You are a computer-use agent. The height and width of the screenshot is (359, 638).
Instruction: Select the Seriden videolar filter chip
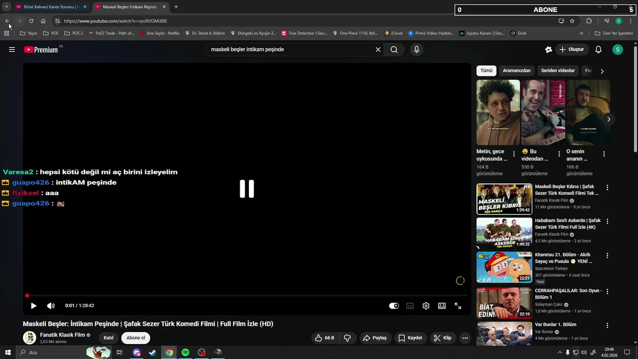pos(558,71)
